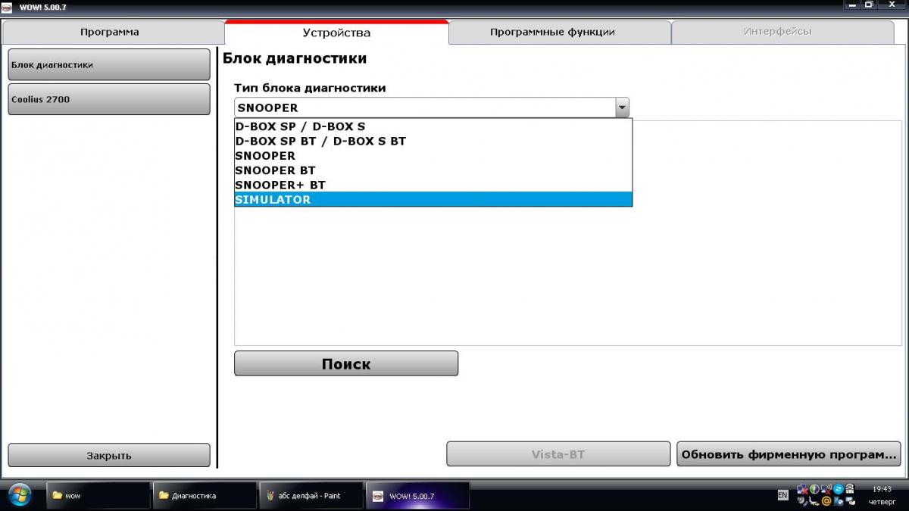Choose D-BOX SP BT / D-BOX S BT
The width and height of the screenshot is (909, 511).
coord(433,141)
